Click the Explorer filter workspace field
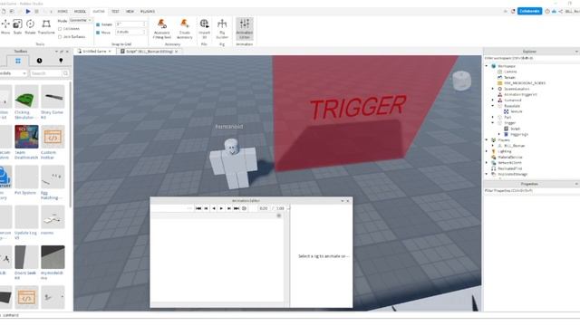 [x=531, y=58]
